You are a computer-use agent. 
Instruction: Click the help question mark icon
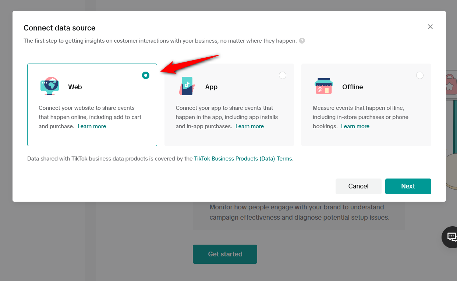pos(302,41)
